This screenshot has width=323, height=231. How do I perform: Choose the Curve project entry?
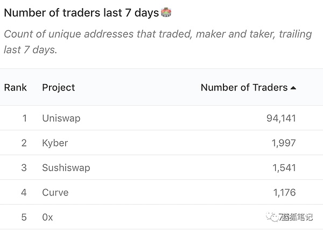point(55,192)
